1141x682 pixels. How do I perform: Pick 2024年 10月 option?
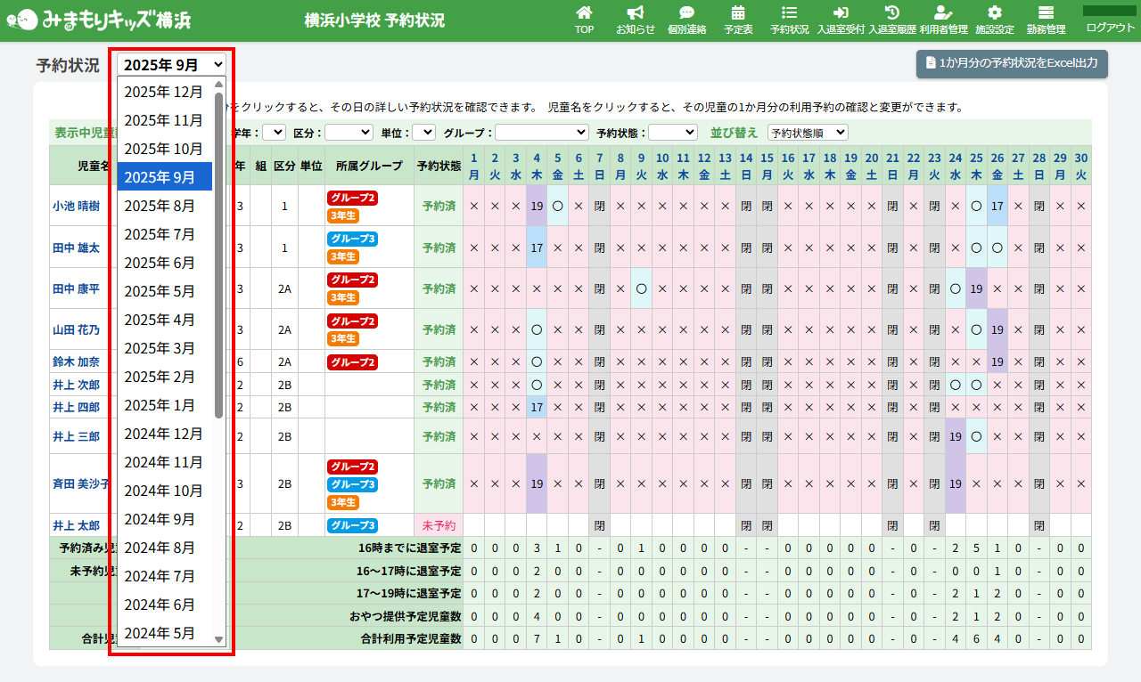(164, 491)
